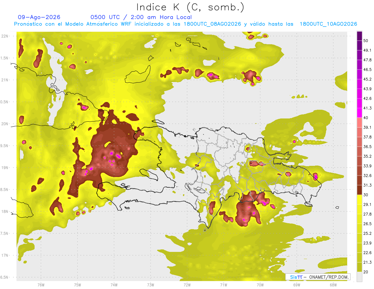Image resolution: width=374 pixels, height=289 pixels.
Task: Click the '50' colorbar label
Action: tap(366, 41)
